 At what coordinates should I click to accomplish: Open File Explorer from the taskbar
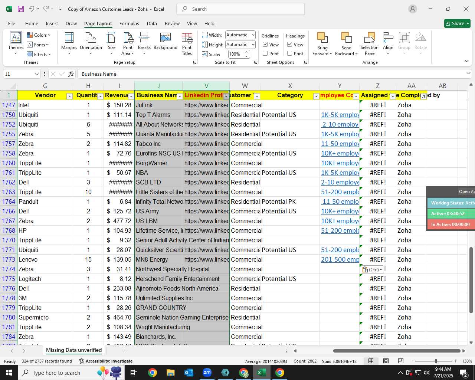171,373
